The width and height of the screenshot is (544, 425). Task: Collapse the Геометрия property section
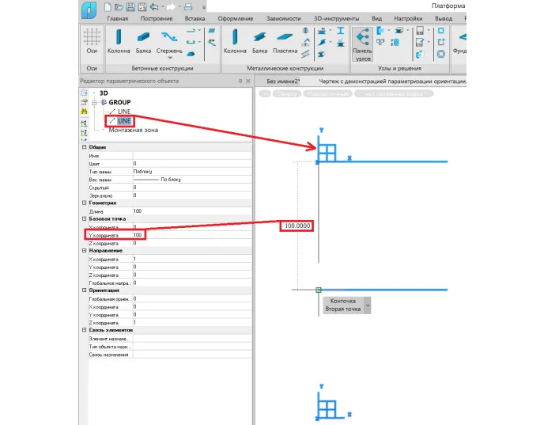click(84, 203)
